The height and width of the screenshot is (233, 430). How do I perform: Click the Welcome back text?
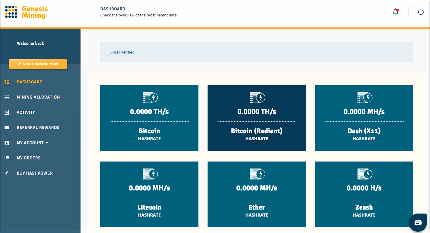pyautogui.click(x=30, y=43)
